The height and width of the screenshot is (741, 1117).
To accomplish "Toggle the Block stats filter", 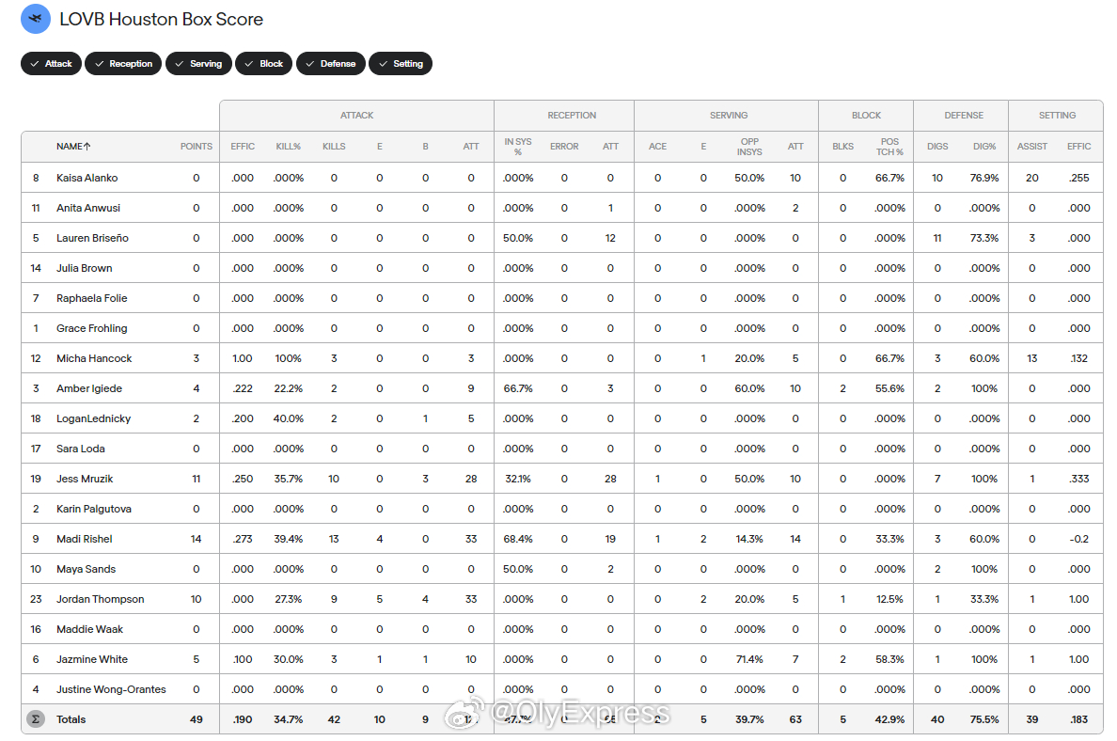I will coord(263,63).
